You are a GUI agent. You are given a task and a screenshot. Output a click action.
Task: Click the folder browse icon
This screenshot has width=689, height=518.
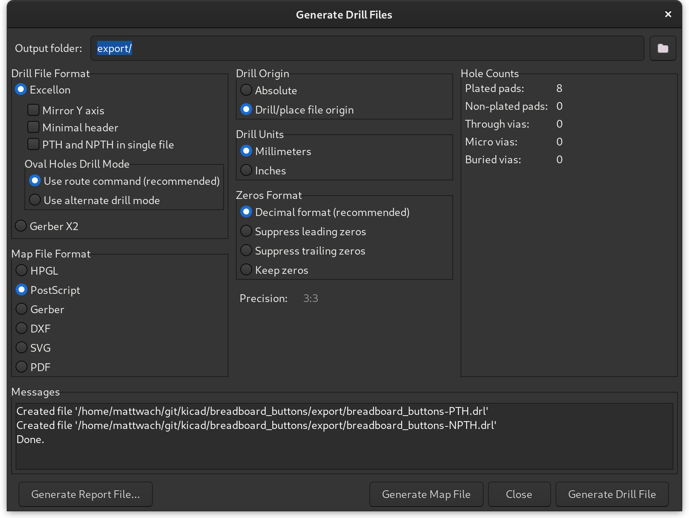click(x=663, y=48)
